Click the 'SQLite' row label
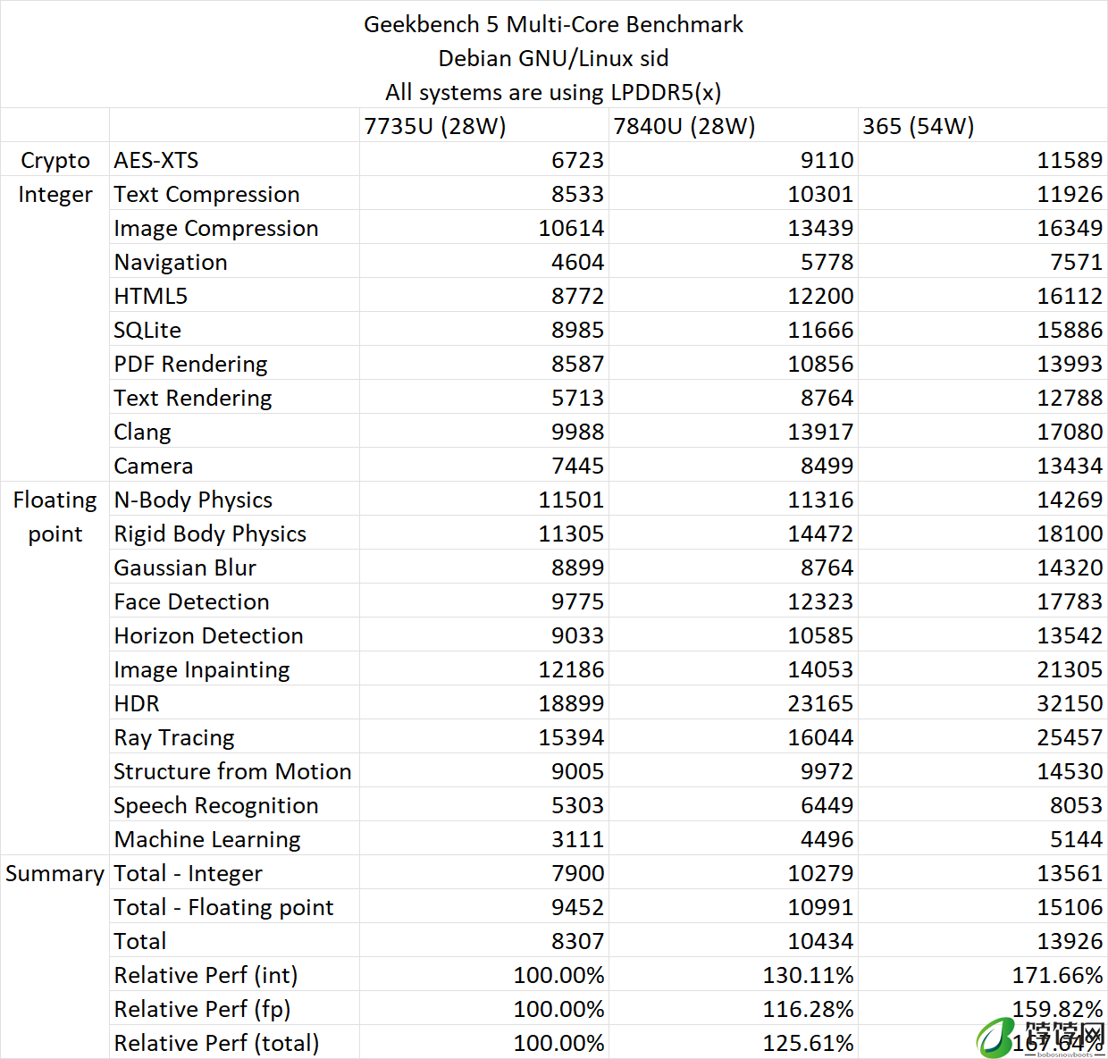This screenshot has height=1059, width=1108. coord(147,330)
